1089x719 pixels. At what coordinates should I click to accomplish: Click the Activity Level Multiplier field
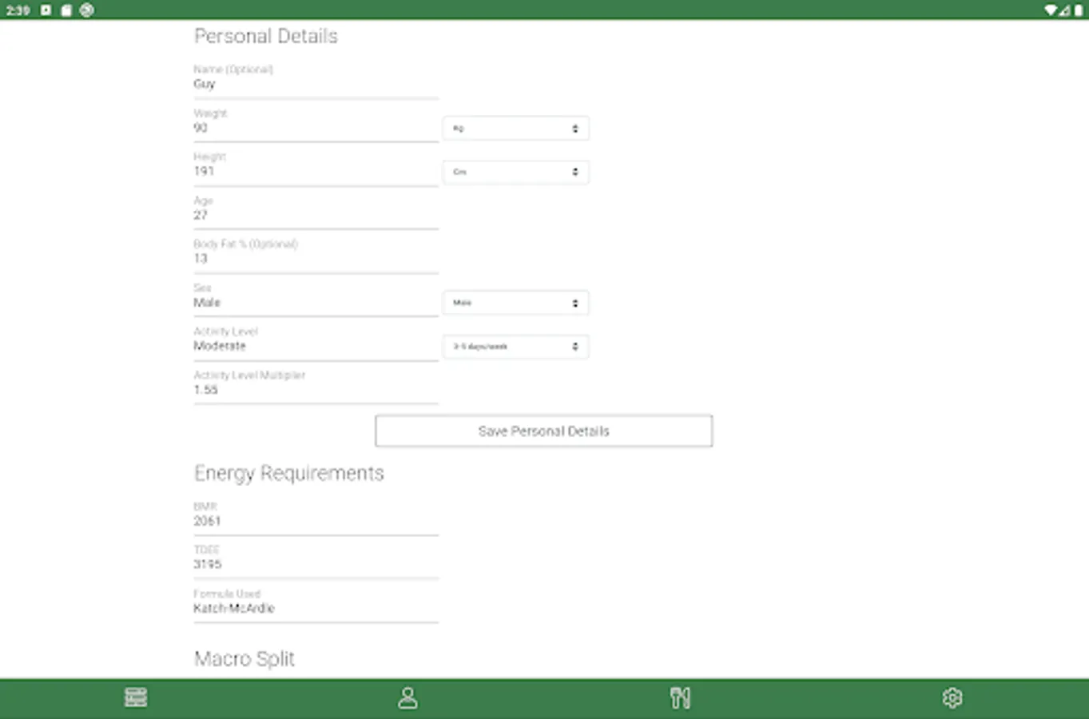click(x=316, y=389)
